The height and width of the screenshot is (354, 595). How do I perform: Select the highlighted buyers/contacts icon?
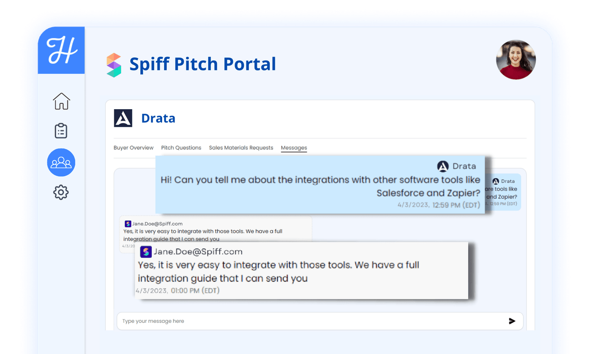(60, 162)
